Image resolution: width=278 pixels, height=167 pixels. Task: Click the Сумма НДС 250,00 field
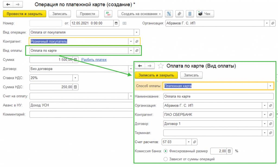click(x=51, y=87)
